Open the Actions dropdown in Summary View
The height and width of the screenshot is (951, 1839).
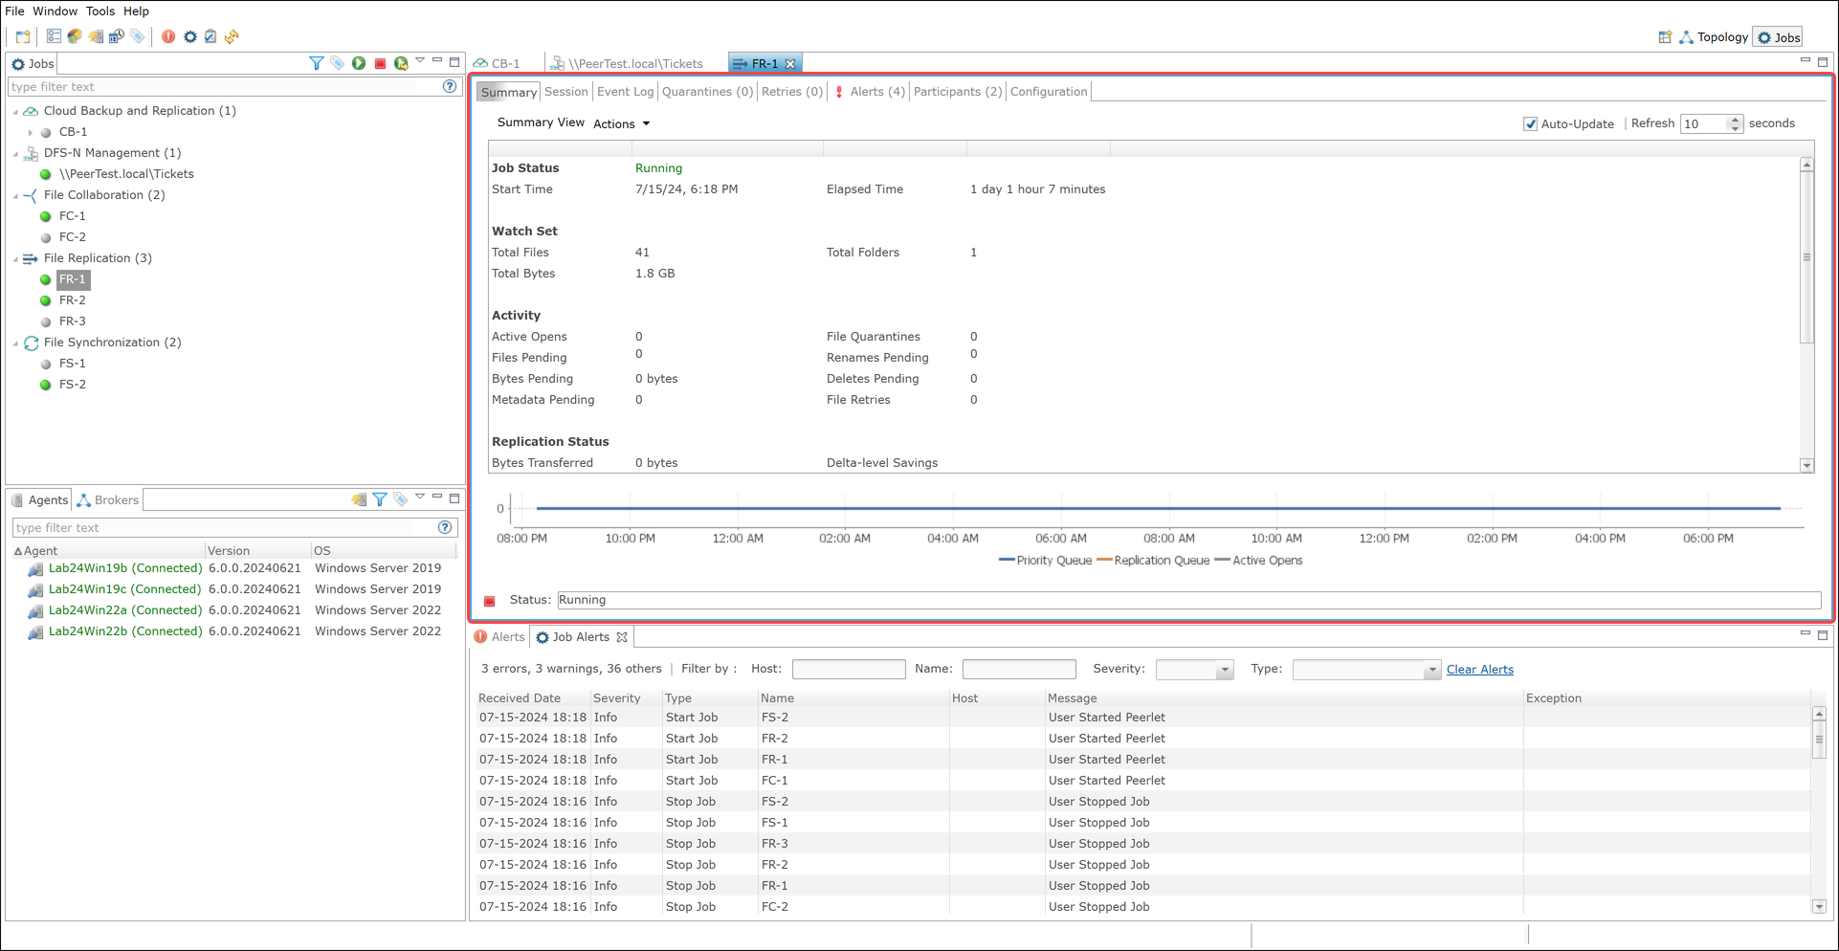pos(622,124)
